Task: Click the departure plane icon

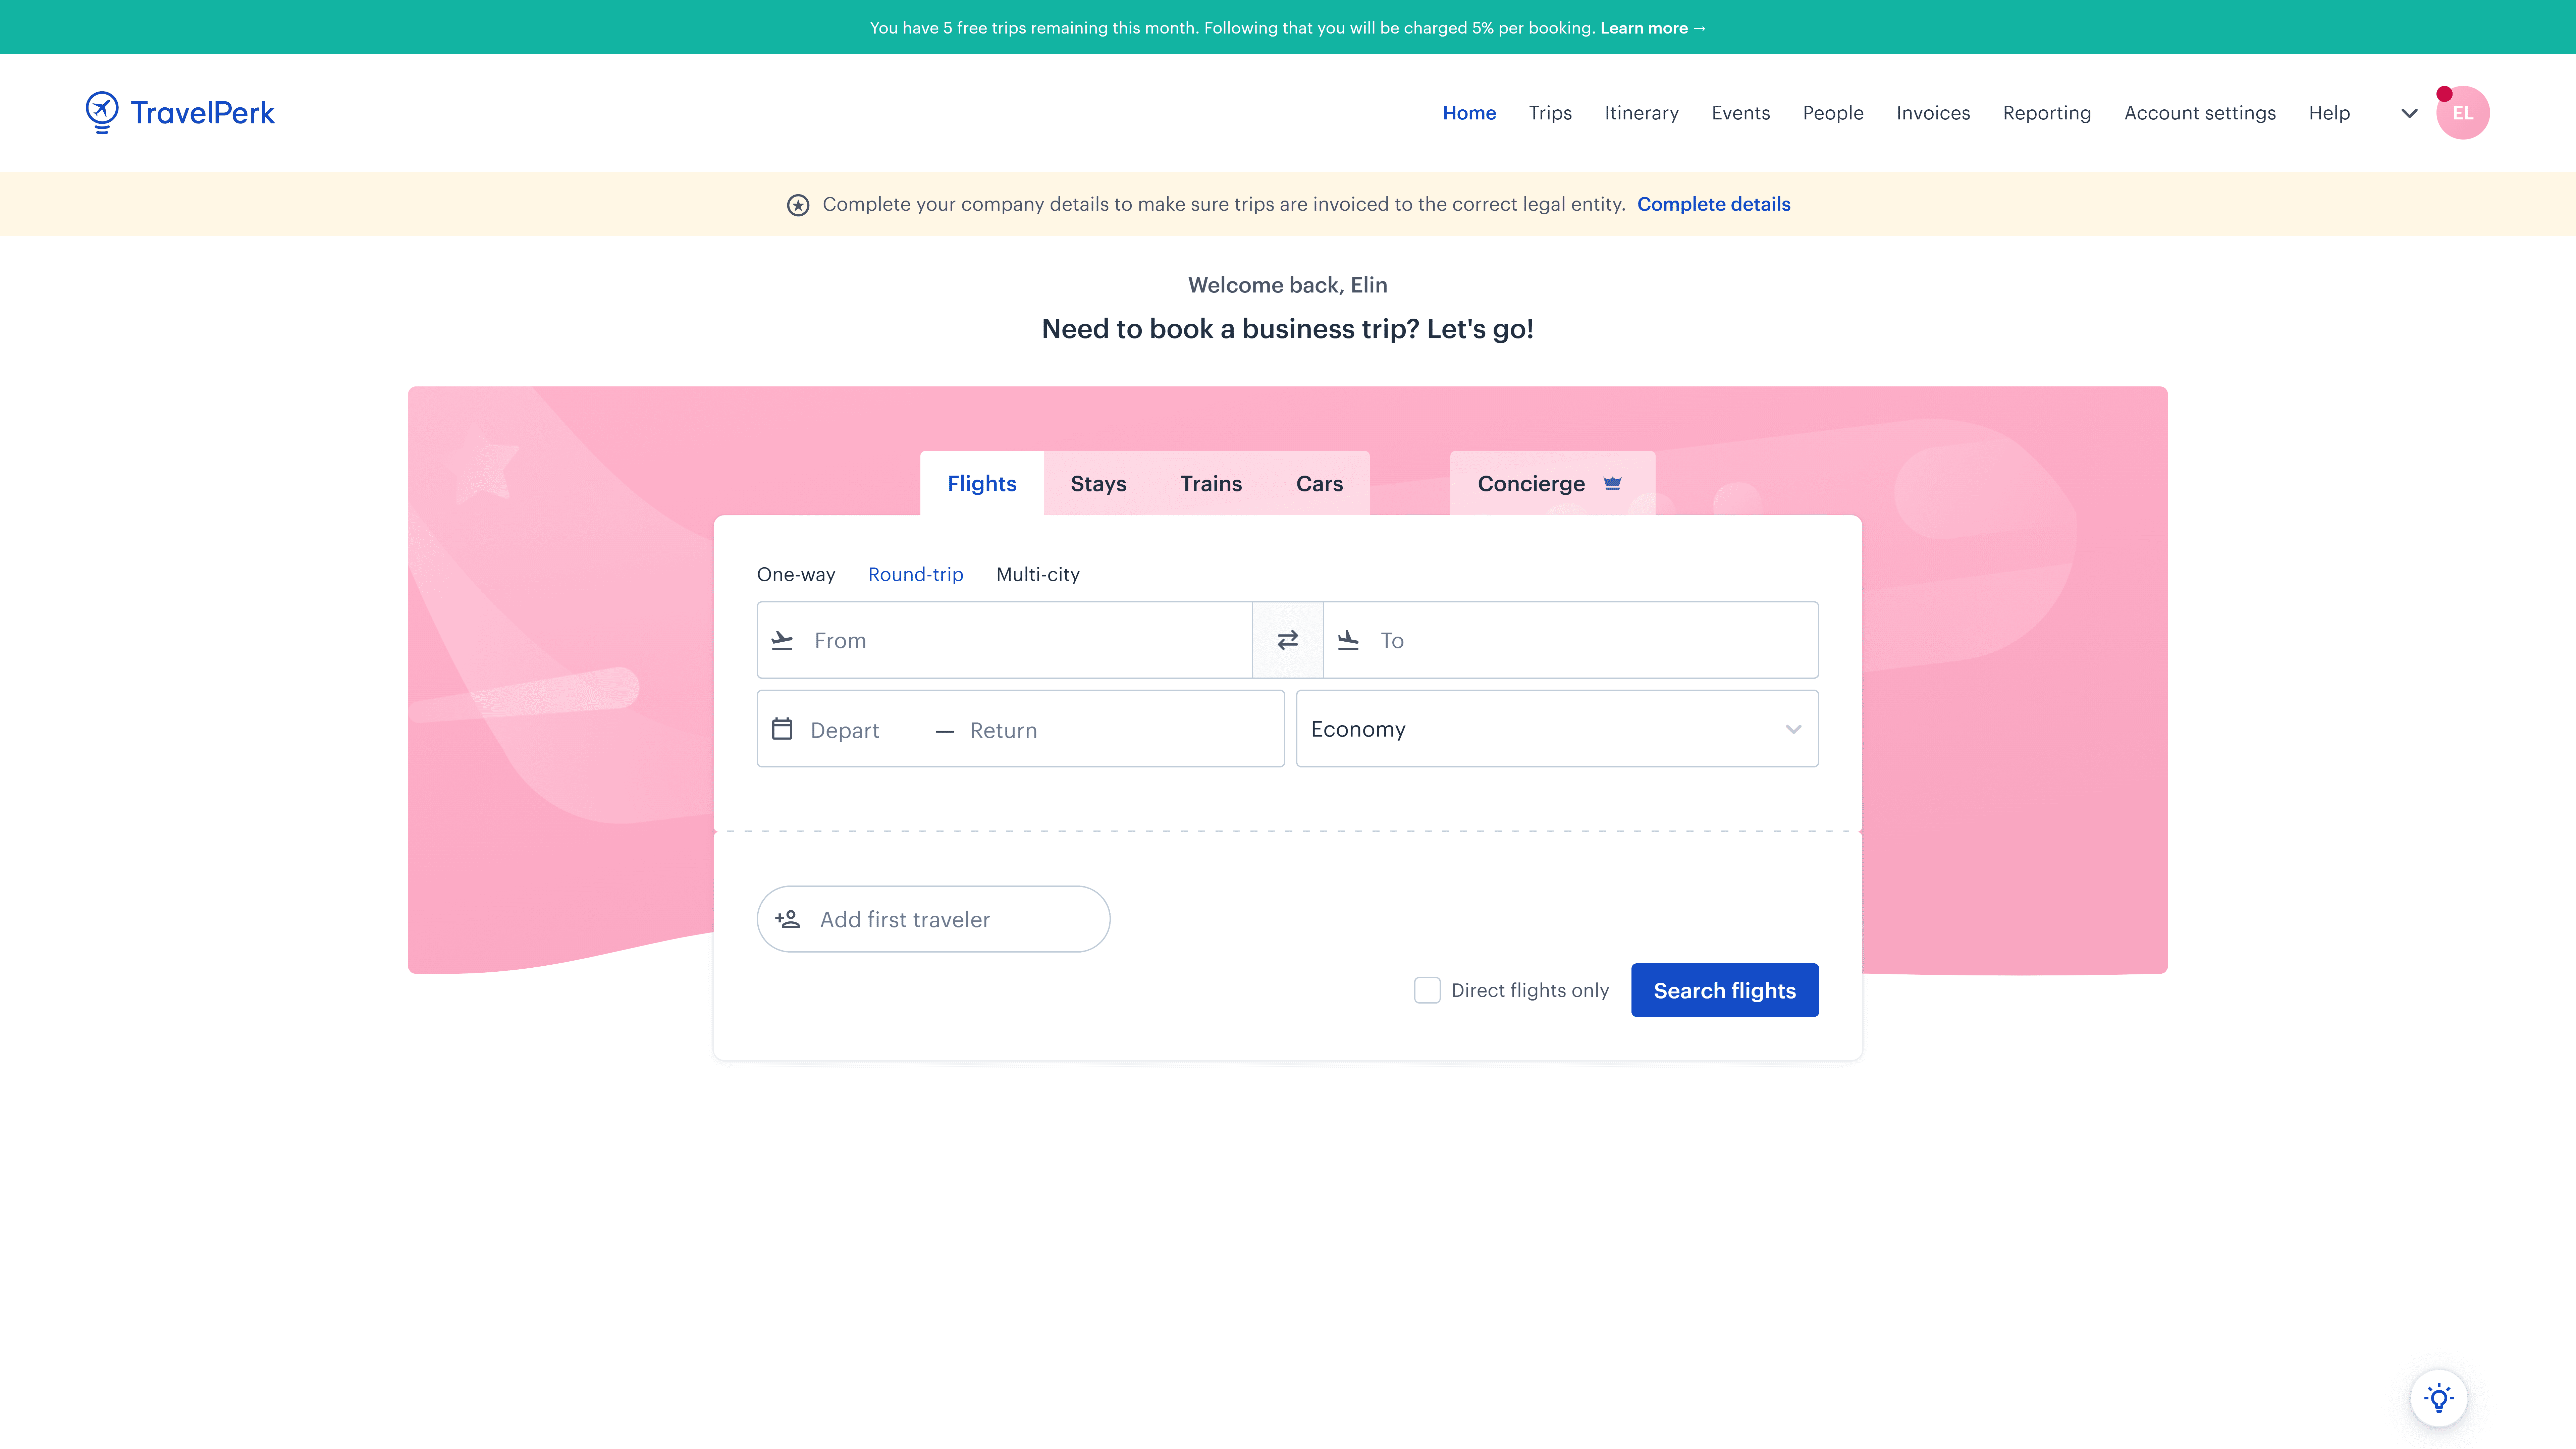Action: [x=782, y=640]
